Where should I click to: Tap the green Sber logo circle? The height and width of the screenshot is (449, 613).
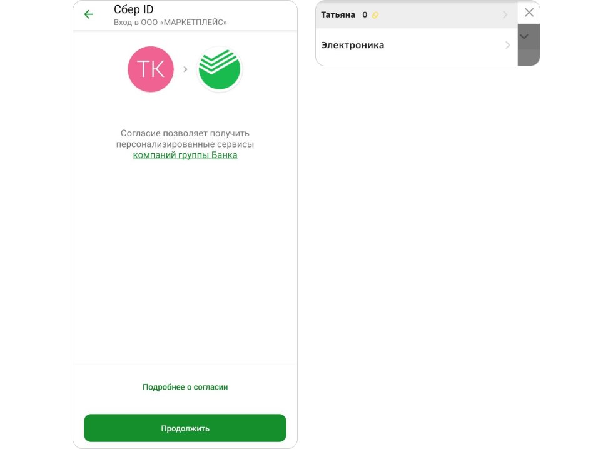[220, 69]
